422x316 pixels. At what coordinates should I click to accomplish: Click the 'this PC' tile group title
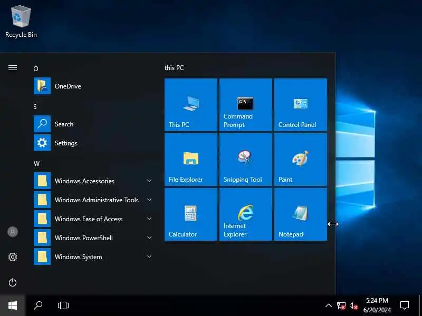[x=174, y=68]
